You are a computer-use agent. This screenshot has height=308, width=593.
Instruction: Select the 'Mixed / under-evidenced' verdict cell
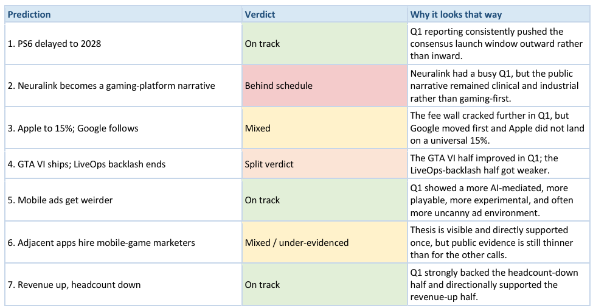tap(325, 242)
